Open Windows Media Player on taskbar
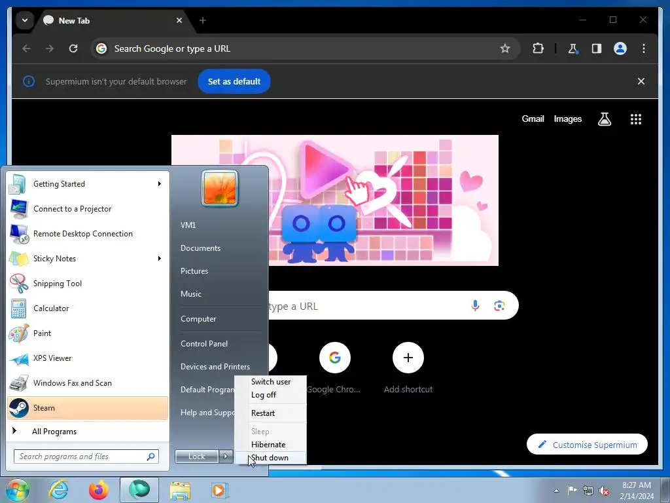Screen dimensions: 670x503 coord(220,490)
